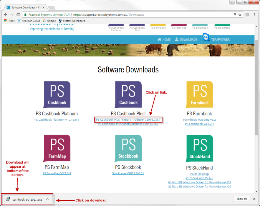Screen dimensions: 260x206
Task: Close the Software Downloads browser tab
Action: [44, 7]
